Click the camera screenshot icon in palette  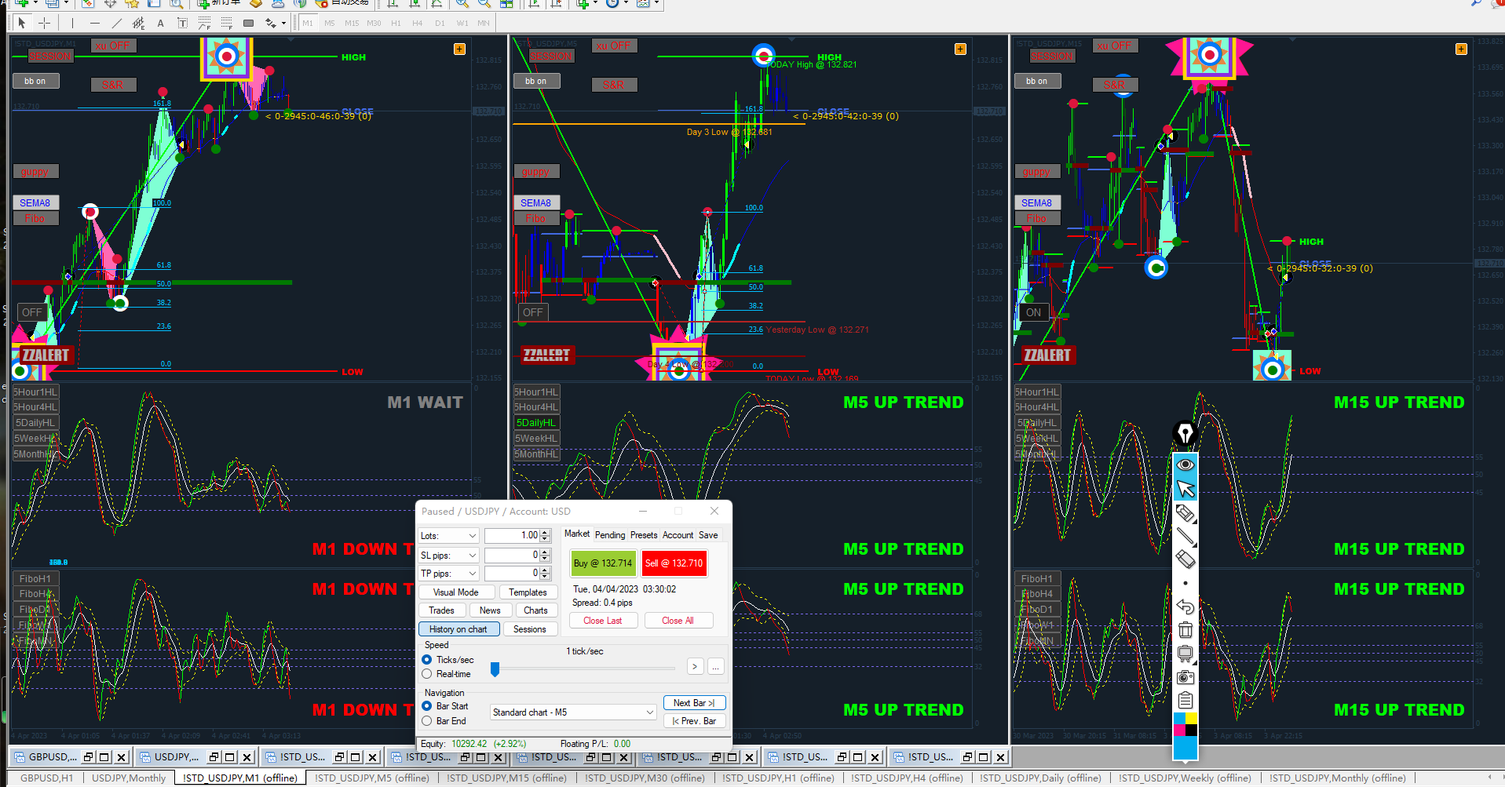point(1185,676)
